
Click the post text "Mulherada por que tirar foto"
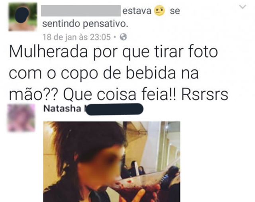point(113,52)
